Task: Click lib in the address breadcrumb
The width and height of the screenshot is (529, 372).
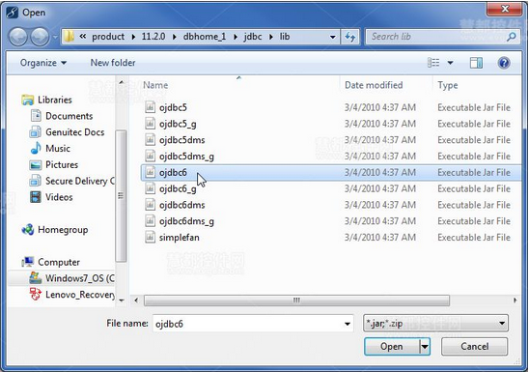Action: (285, 37)
